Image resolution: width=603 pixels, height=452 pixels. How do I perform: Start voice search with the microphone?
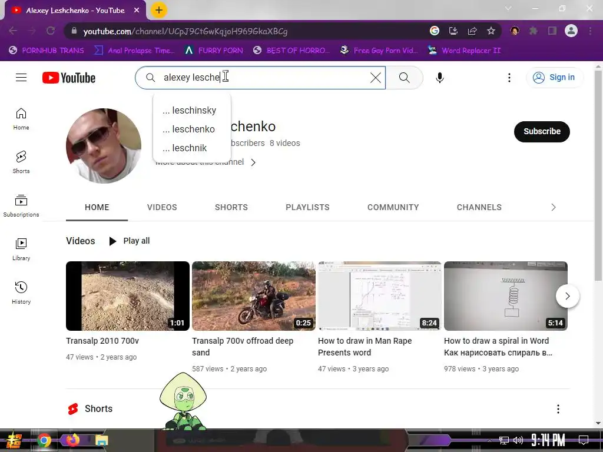tap(439, 78)
